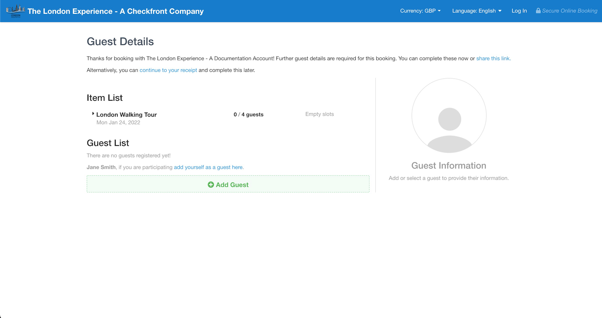This screenshot has width=602, height=318.
Task: Select the London Walking Tour item name
Action: [127, 115]
